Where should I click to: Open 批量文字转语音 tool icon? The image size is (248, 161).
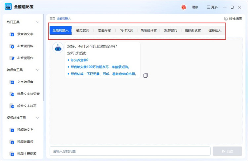click(12, 94)
